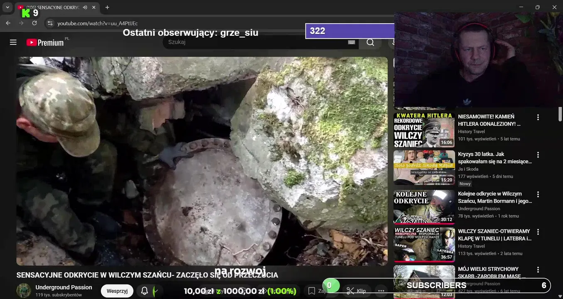Open 'NIESAMOWITE! KAMIEŃ HITLERA ODNALEZIONY' title
Screen dimensions: 563x299
tap(489, 120)
